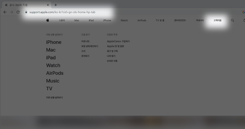The image size is (245, 129).
Task: Open a new browser tab
Action: coord(56,5)
